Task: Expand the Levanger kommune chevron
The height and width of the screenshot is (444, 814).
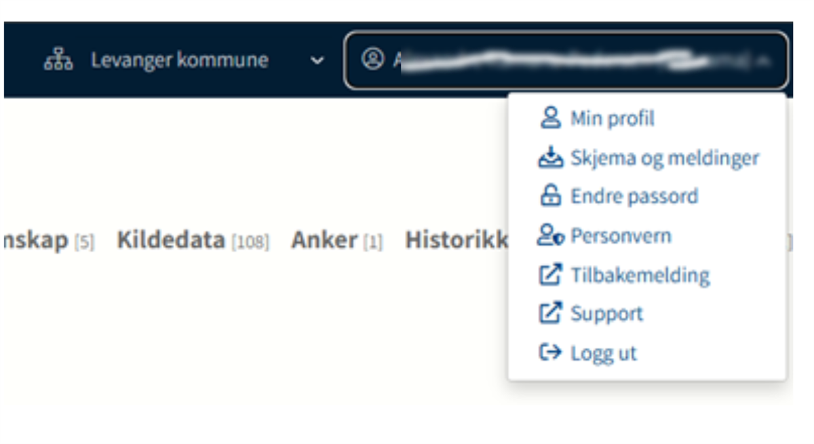Action: point(317,60)
